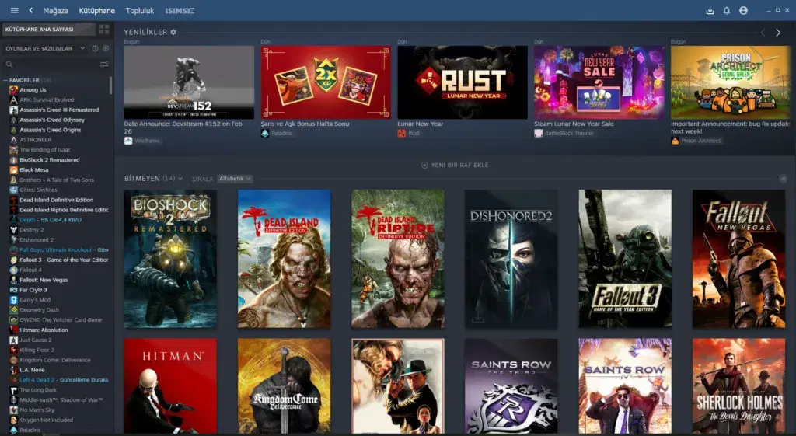The image size is (796, 436).
Task: Click Rust icon under Lunar New Year
Action: click(x=402, y=133)
